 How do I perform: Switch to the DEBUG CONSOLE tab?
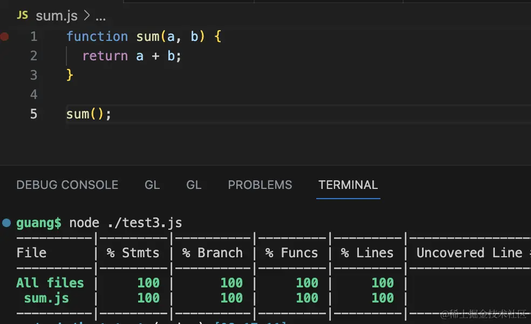click(67, 185)
